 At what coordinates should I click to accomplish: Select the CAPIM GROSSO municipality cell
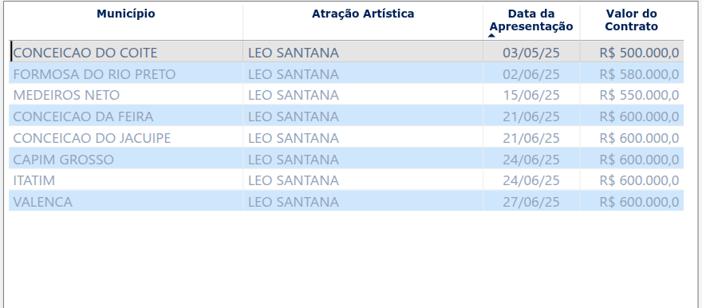[126, 160]
